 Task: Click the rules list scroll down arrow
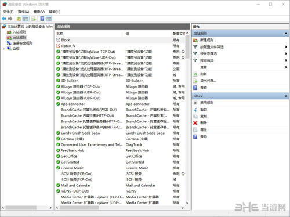[x=187, y=203]
